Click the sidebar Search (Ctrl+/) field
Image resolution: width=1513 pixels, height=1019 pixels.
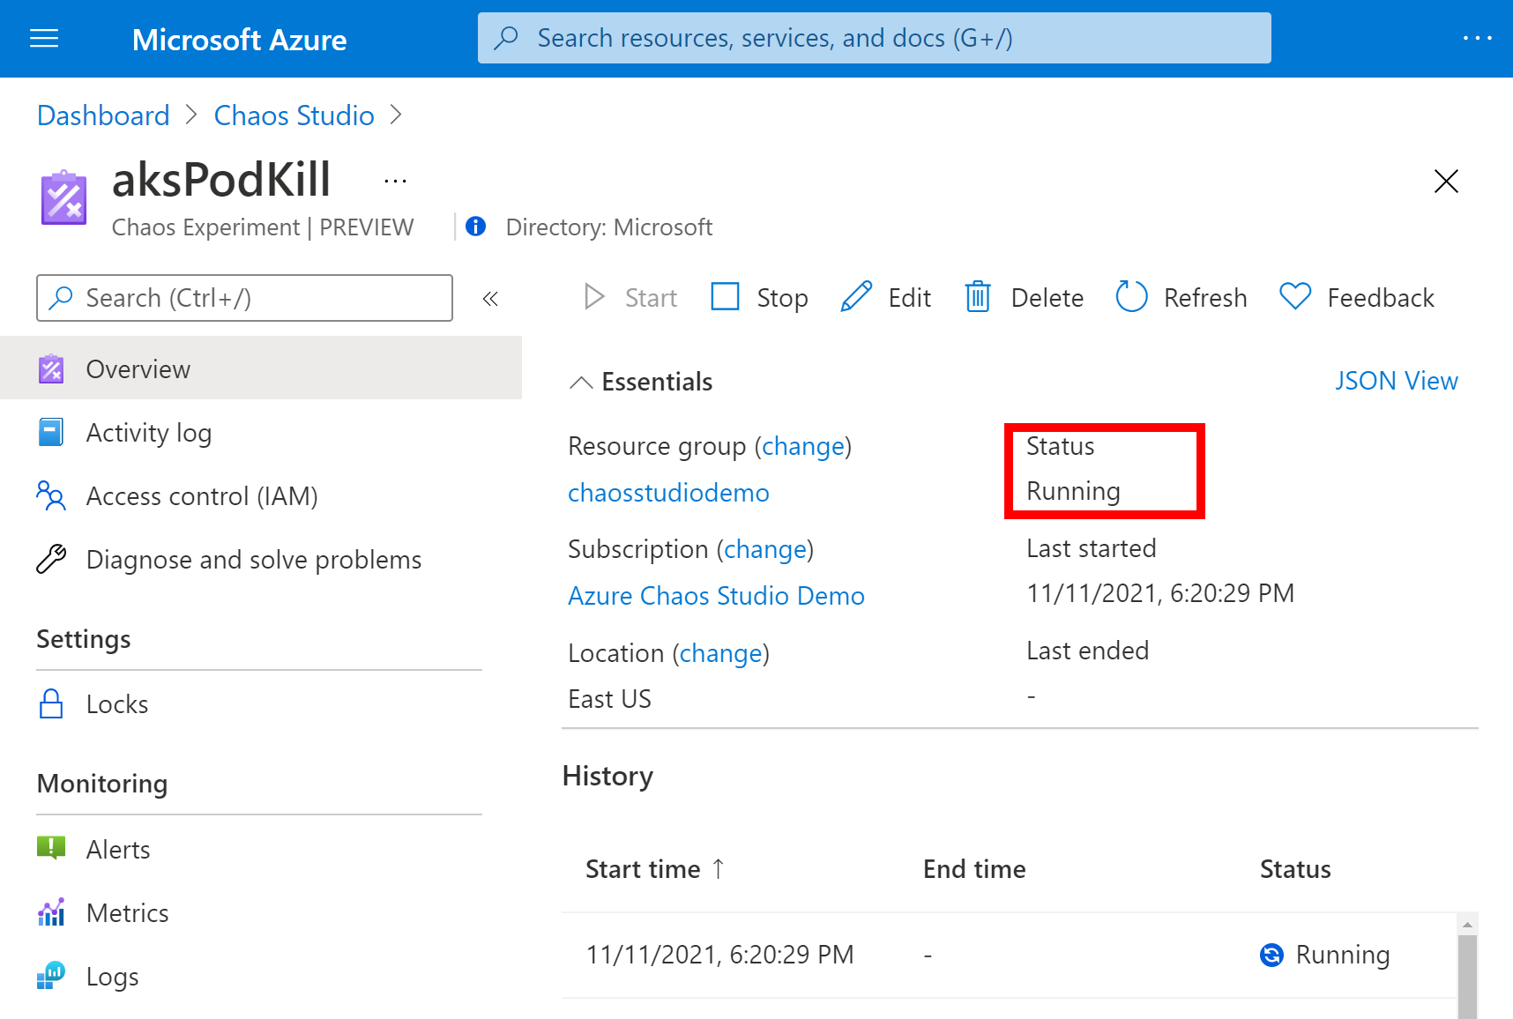(244, 298)
